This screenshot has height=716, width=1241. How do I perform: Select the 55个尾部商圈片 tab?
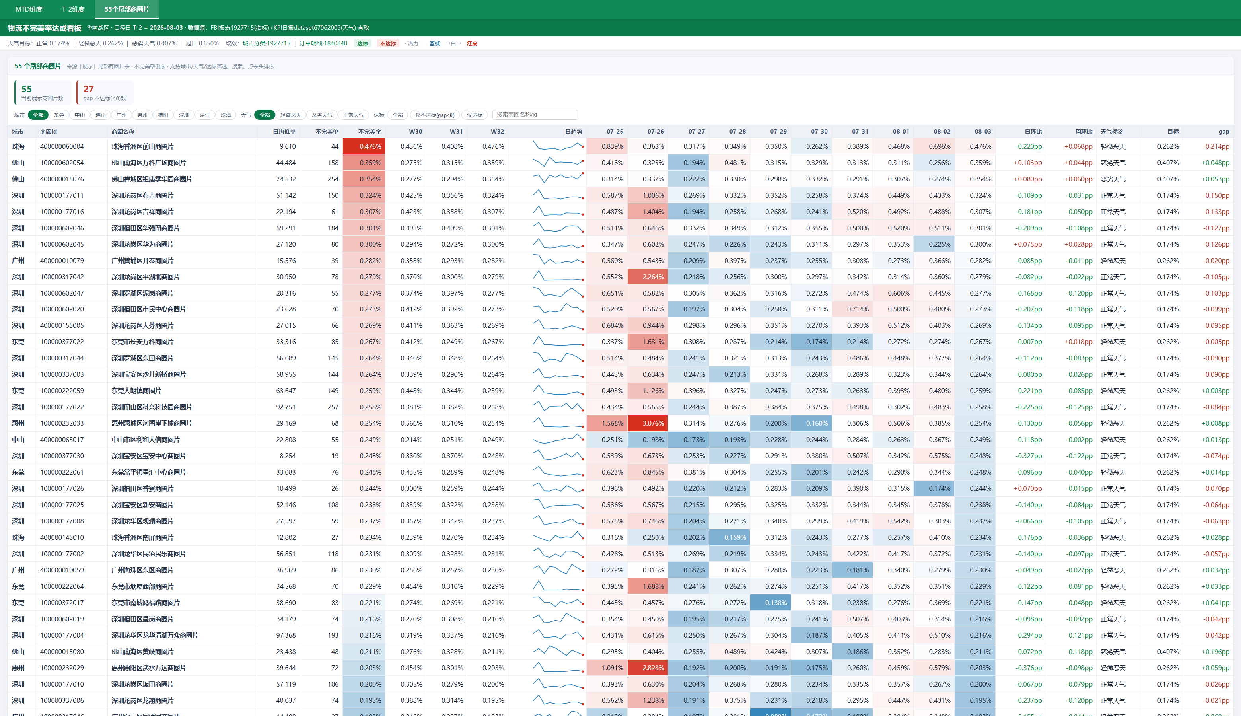126,9
